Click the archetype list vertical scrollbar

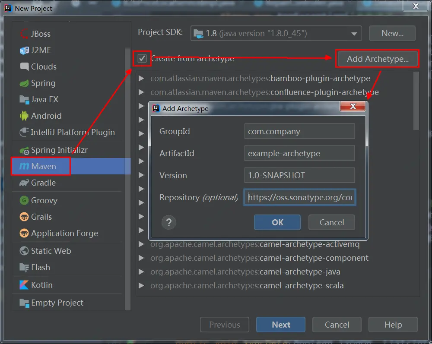416,101
